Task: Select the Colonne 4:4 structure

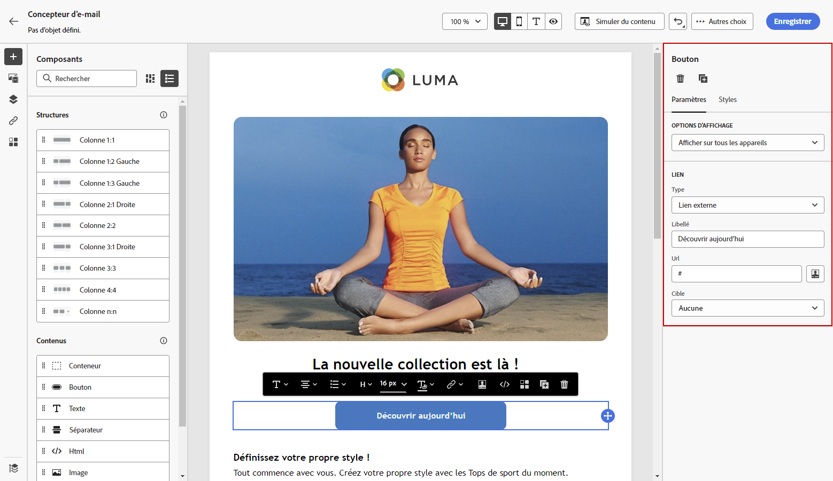Action: click(x=103, y=290)
